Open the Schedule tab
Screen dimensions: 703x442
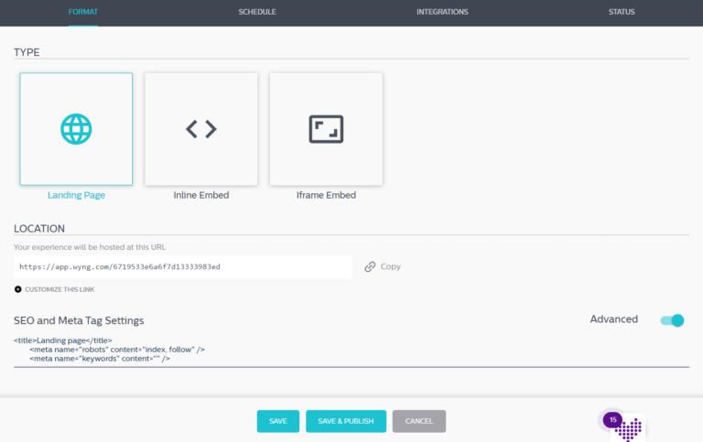tap(257, 12)
